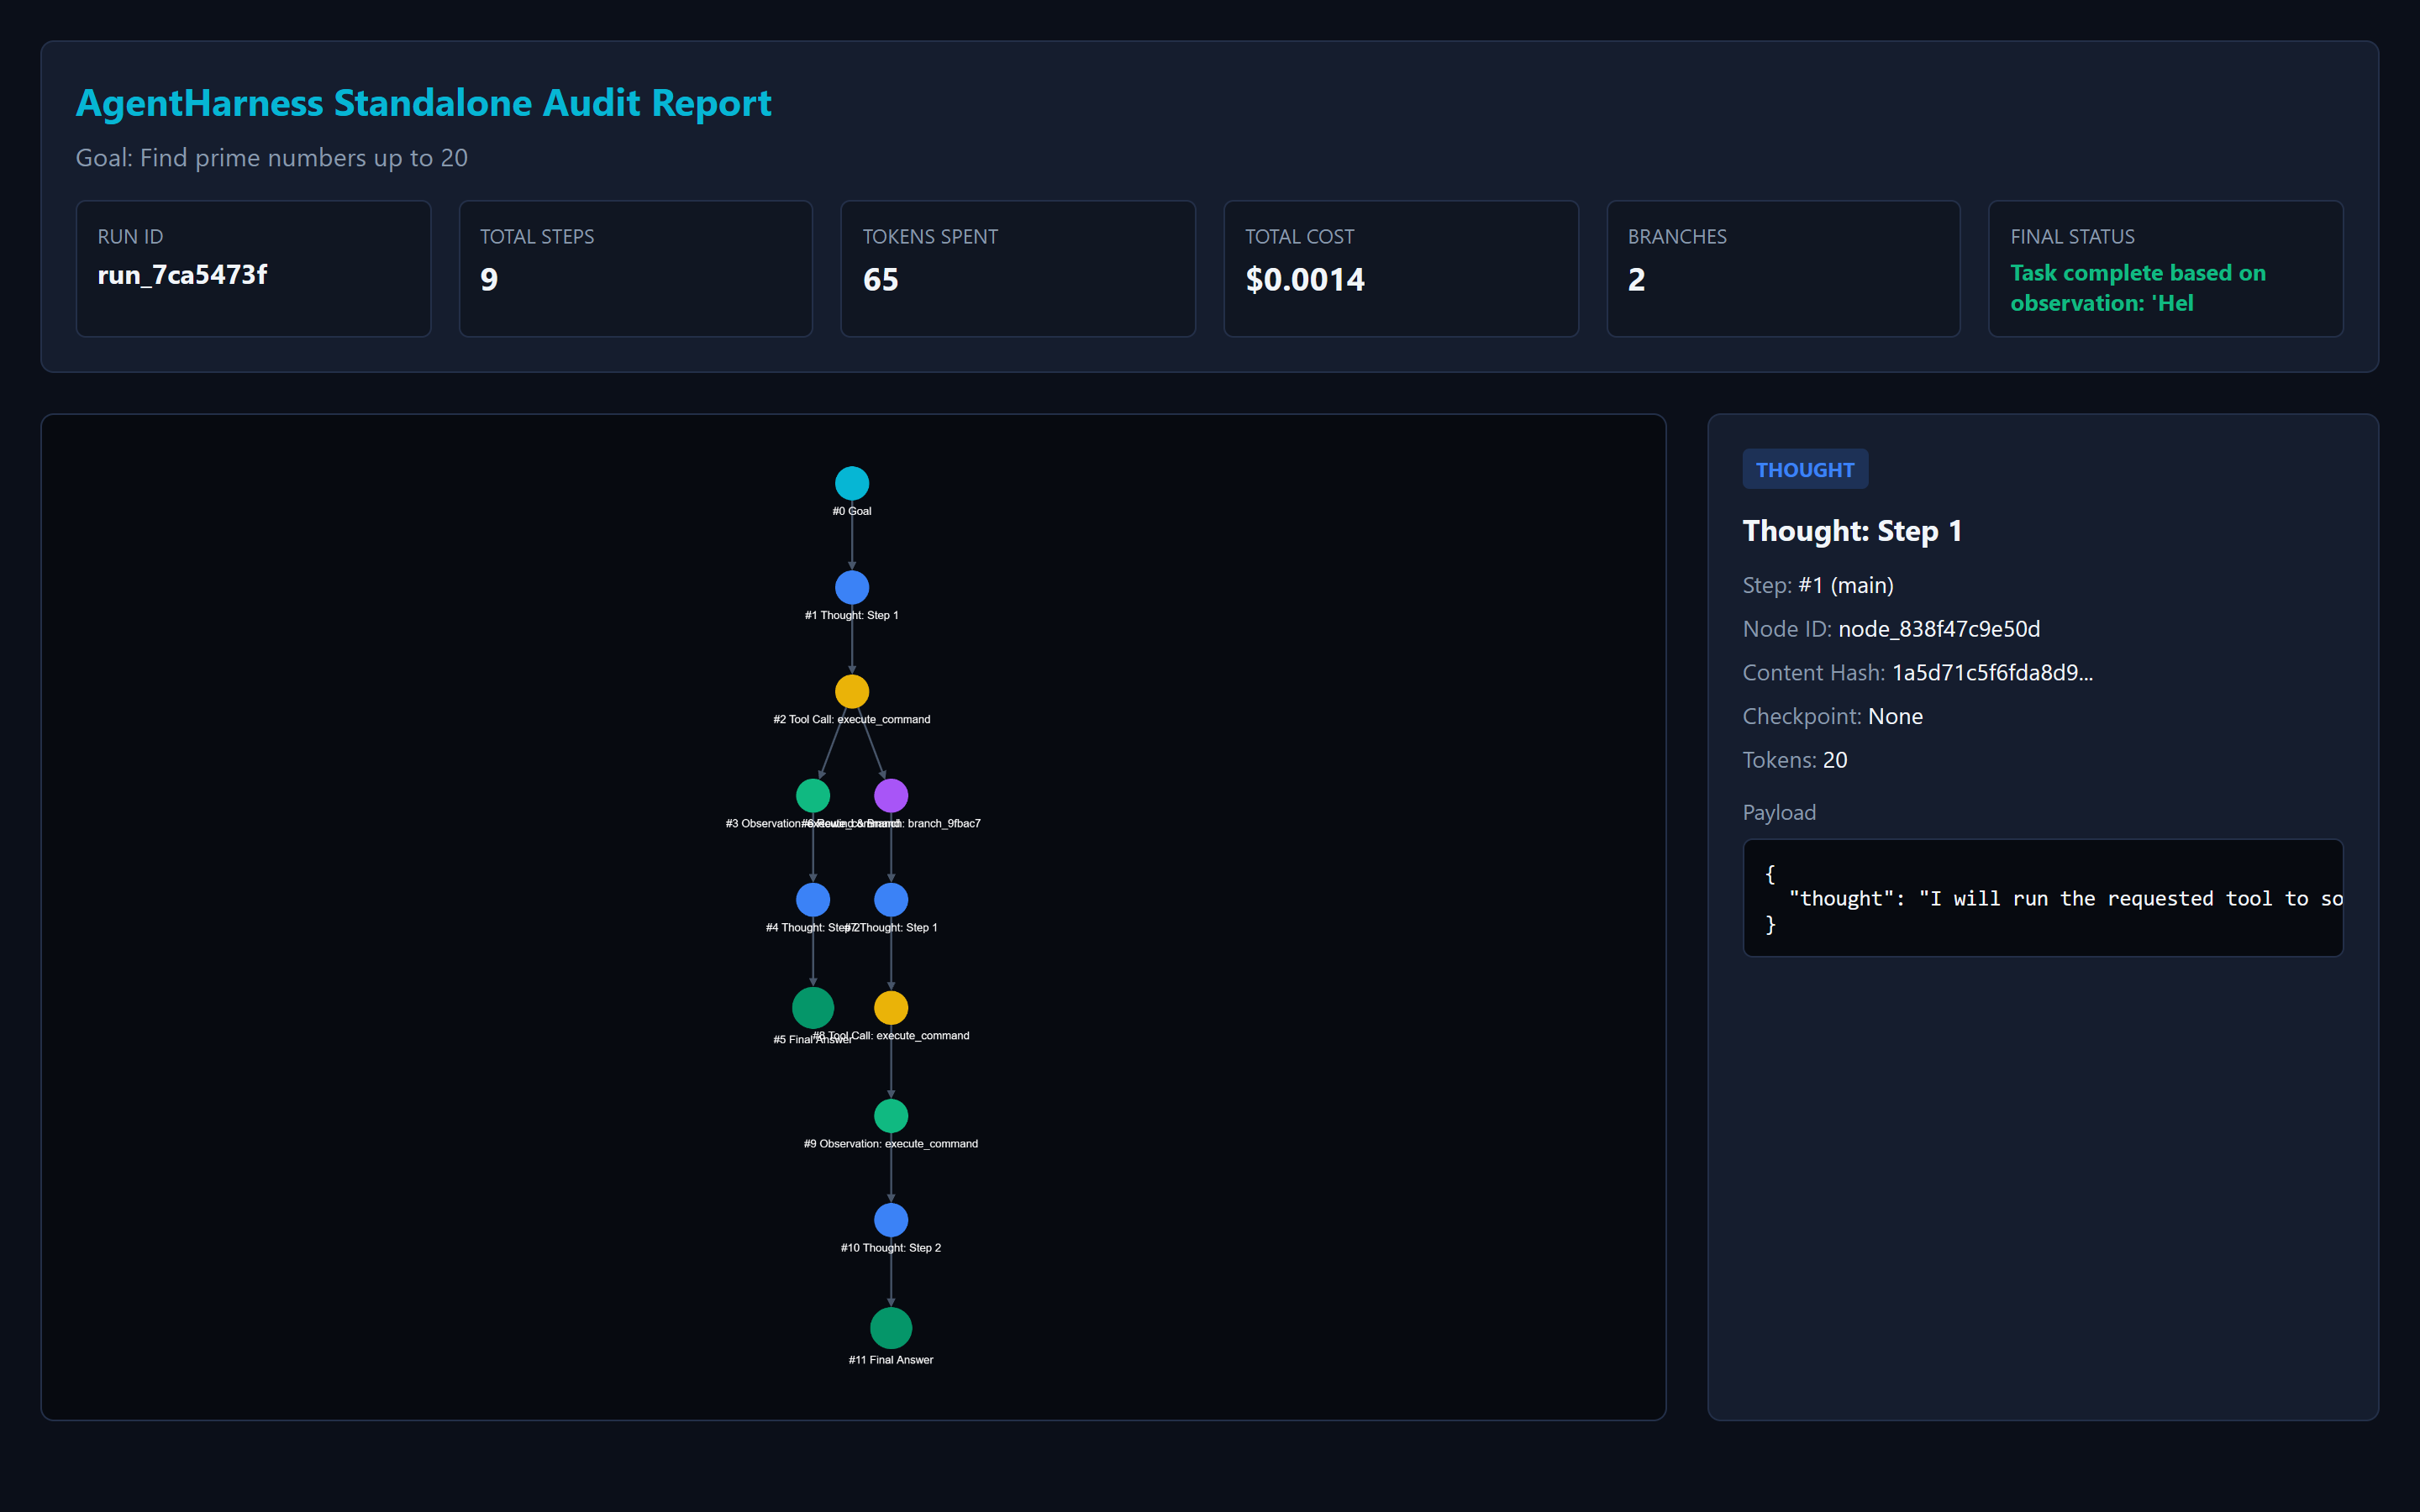Click the Node ID node_838f47c9e50d text

(x=1891, y=629)
